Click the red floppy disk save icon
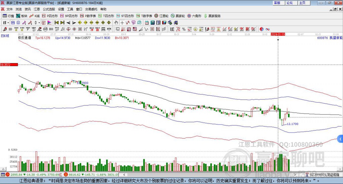The height and width of the screenshot is (184, 343). [164, 23]
